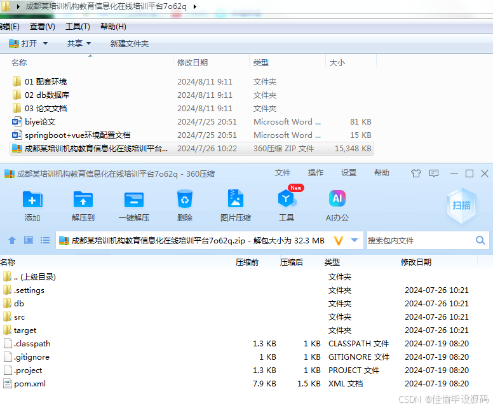
Task: Click the 添加 (Add) icon in 360压缩
Action: click(x=32, y=200)
